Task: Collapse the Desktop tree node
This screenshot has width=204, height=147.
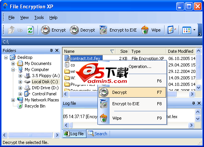Action: coord(6,57)
